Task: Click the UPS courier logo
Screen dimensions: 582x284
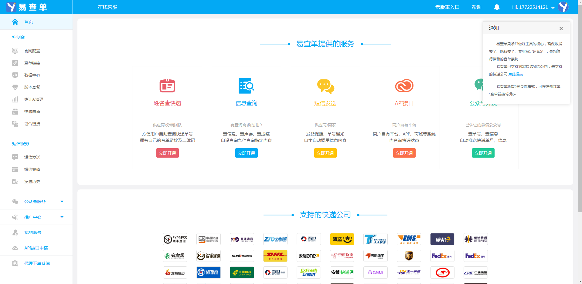Action: click(x=409, y=256)
